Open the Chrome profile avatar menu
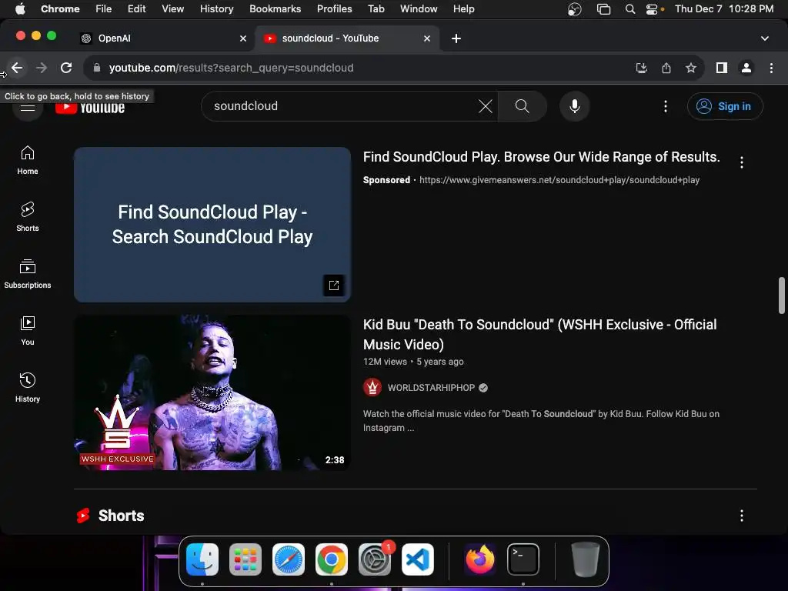The image size is (788, 591). click(x=746, y=68)
